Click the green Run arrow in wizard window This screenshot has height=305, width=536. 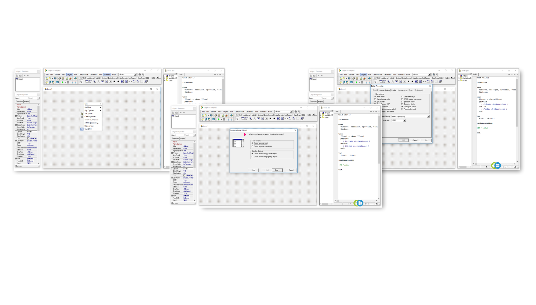point(219,119)
